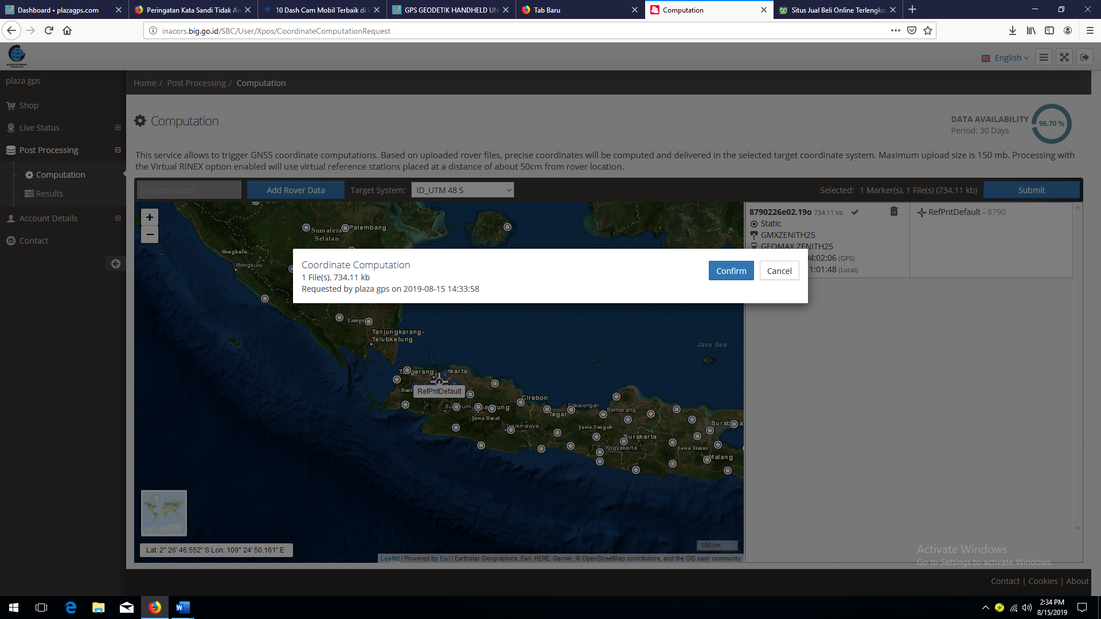1101x619 pixels.
Task: Click the logout icon in header
Action: [x=1084, y=57]
